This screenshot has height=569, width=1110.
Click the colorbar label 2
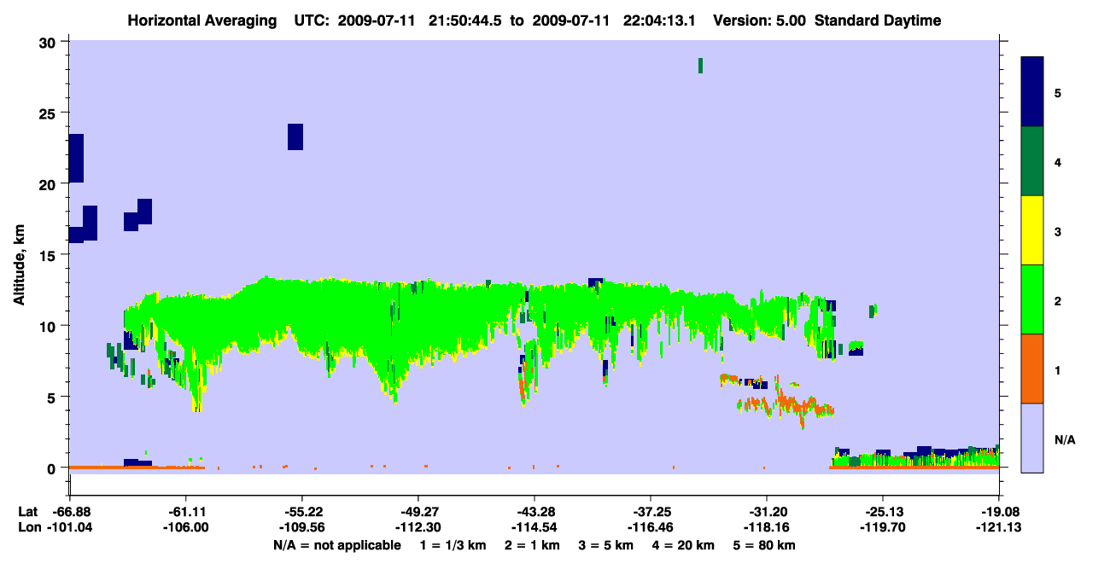[x=1058, y=300]
